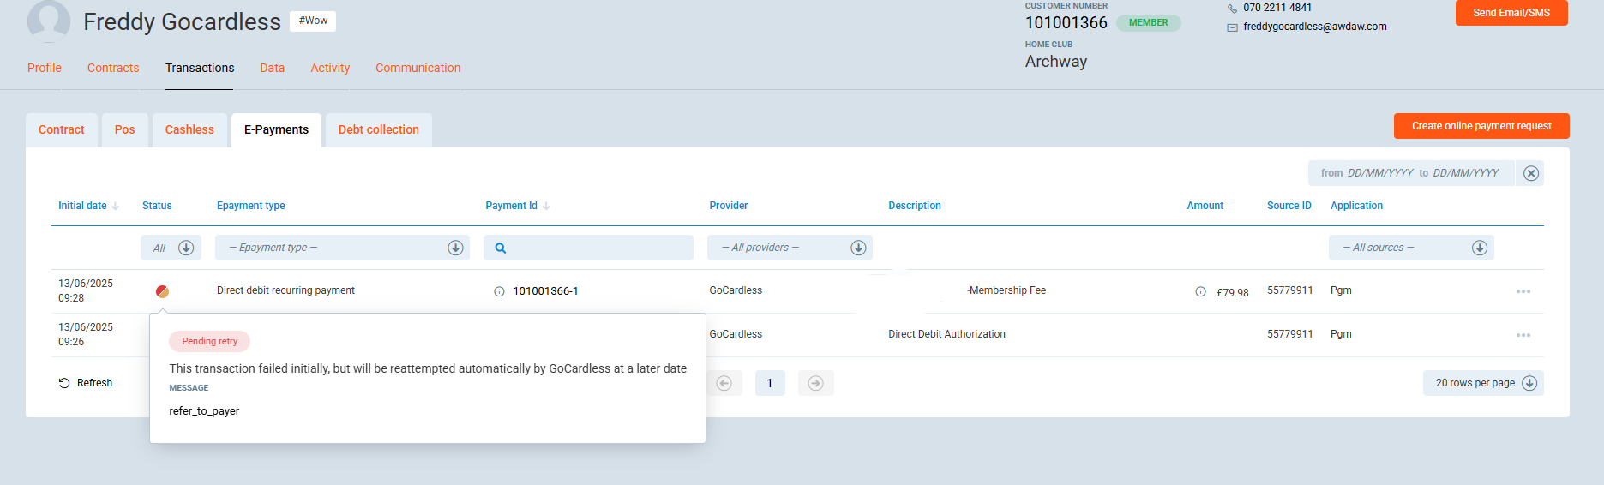Screen dimensions: 1604x485
Task: Click Create online payment request button
Action: (x=1481, y=126)
